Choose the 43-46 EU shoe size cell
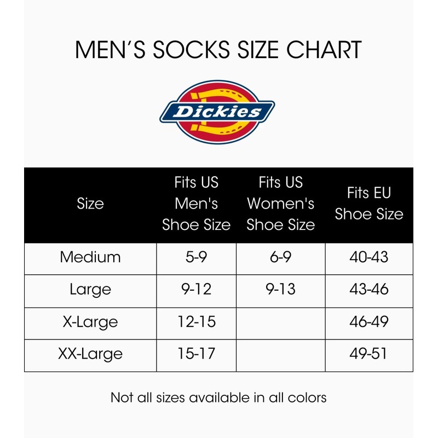Image resolution: width=438 pixels, height=438 pixels. [368, 289]
